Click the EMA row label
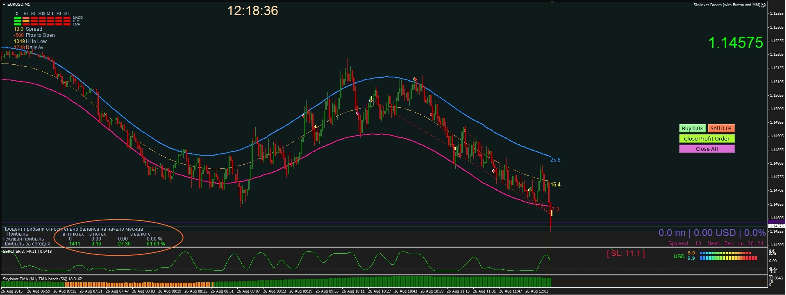 [77, 24]
